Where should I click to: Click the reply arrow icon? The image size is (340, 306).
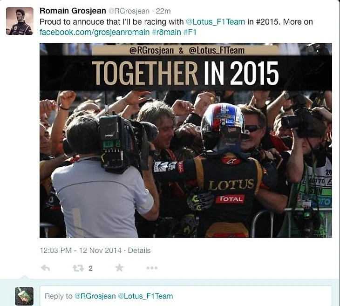pyautogui.click(x=45, y=268)
